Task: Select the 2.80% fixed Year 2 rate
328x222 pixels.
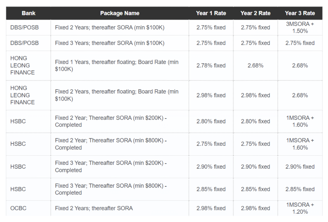Action: [255, 121]
